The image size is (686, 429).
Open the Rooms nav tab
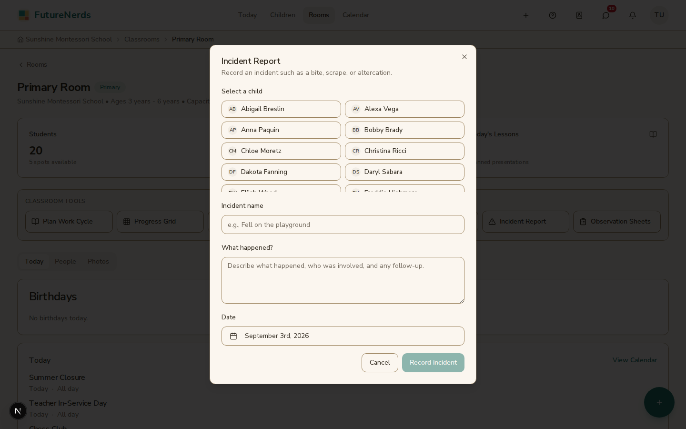319,15
